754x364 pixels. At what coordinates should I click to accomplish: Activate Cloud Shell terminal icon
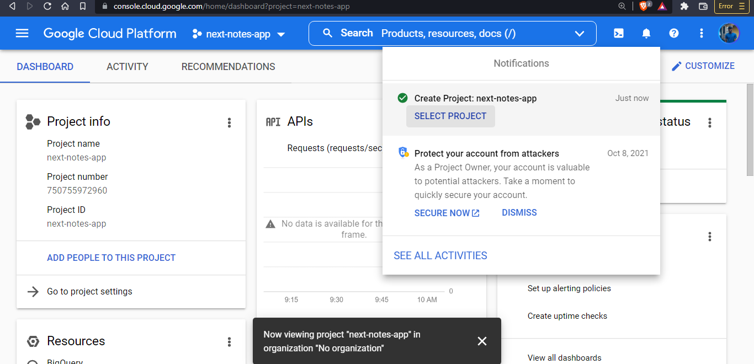pos(619,34)
